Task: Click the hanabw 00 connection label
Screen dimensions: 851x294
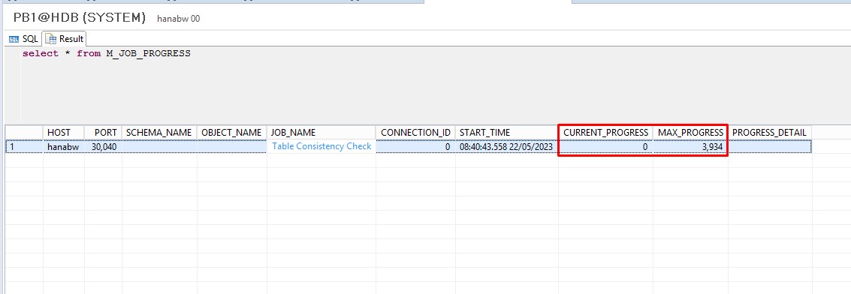Action: click(179, 19)
